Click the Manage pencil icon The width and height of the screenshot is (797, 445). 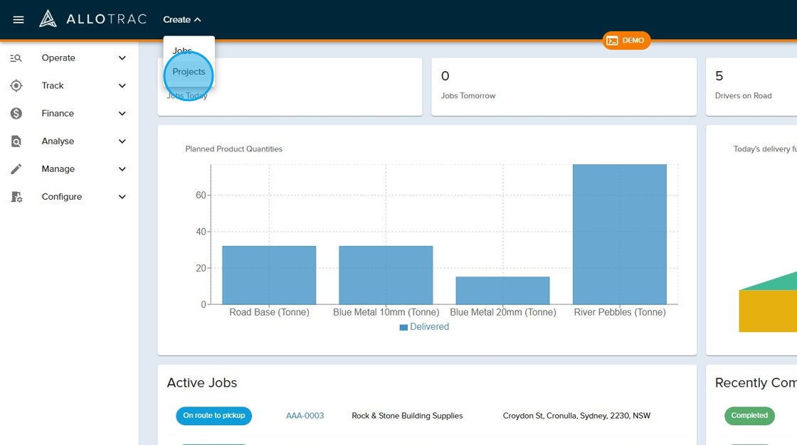(x=16, y=169)
